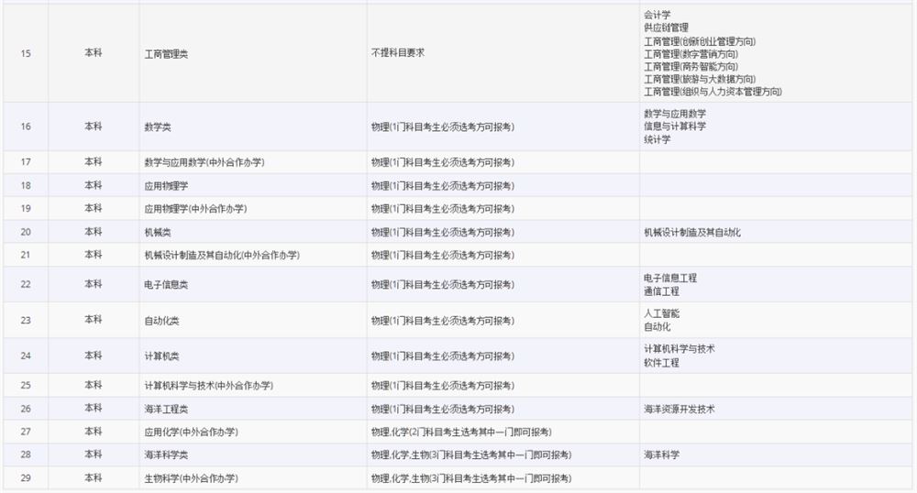
Task: Click 本科 level cell in row 22
Action: click(94, 284)
